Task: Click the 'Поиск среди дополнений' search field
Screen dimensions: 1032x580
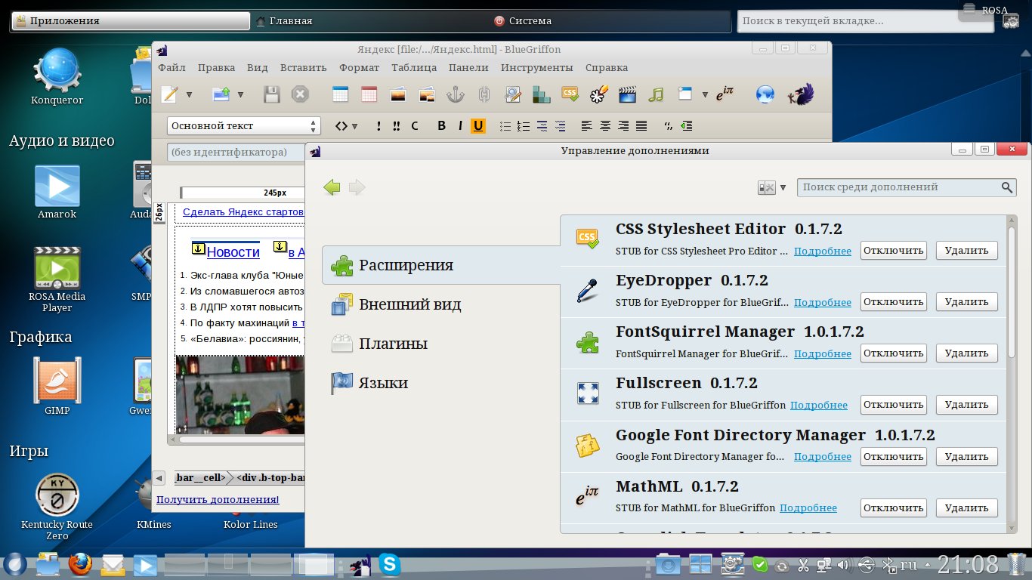Action: click(899, 187)
